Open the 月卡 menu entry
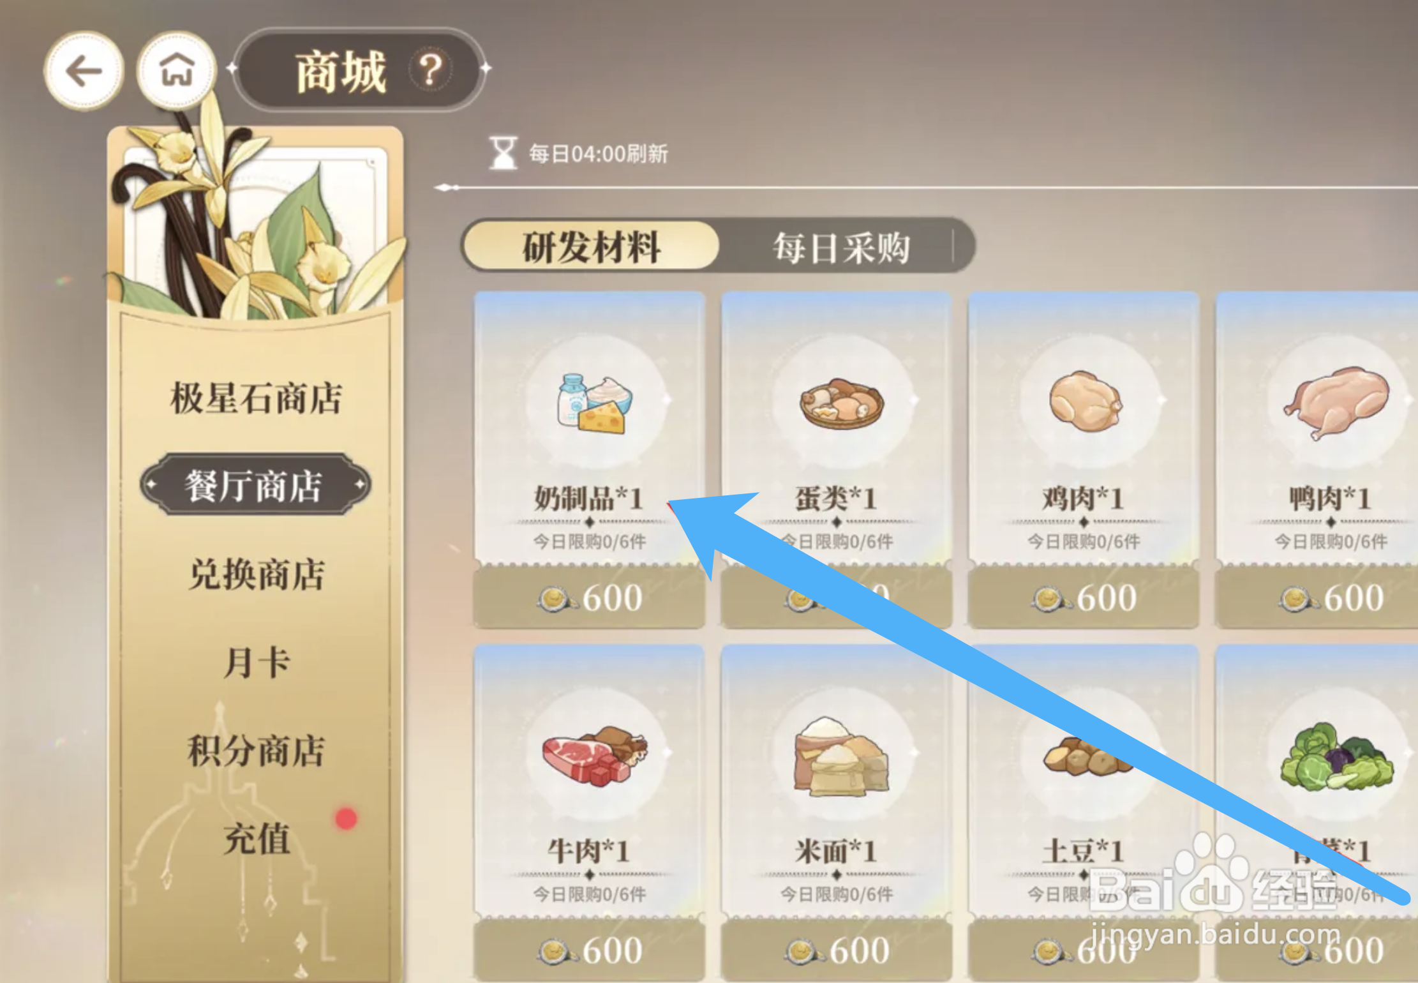Viewport: 1418px width, 983px height. tap(257, 662)
